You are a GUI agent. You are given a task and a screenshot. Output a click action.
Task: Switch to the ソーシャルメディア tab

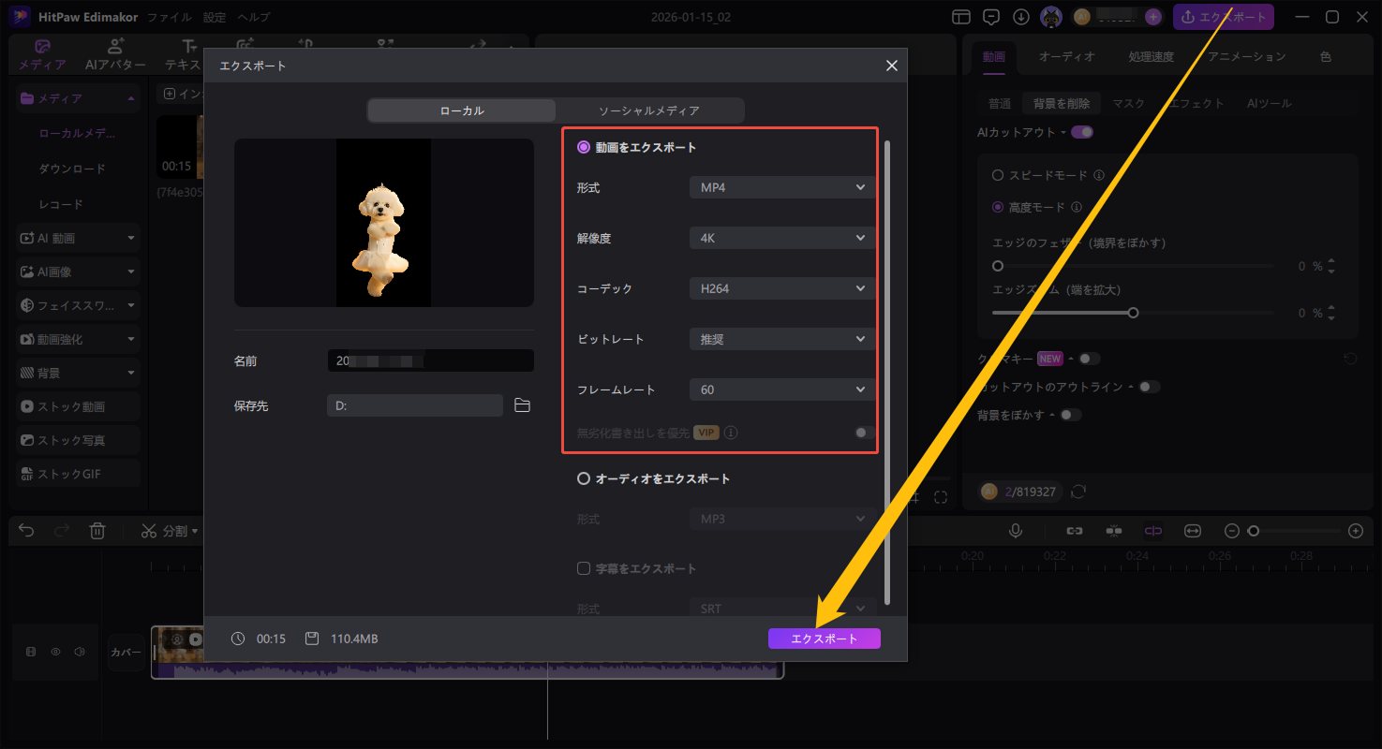coord(648,110)
